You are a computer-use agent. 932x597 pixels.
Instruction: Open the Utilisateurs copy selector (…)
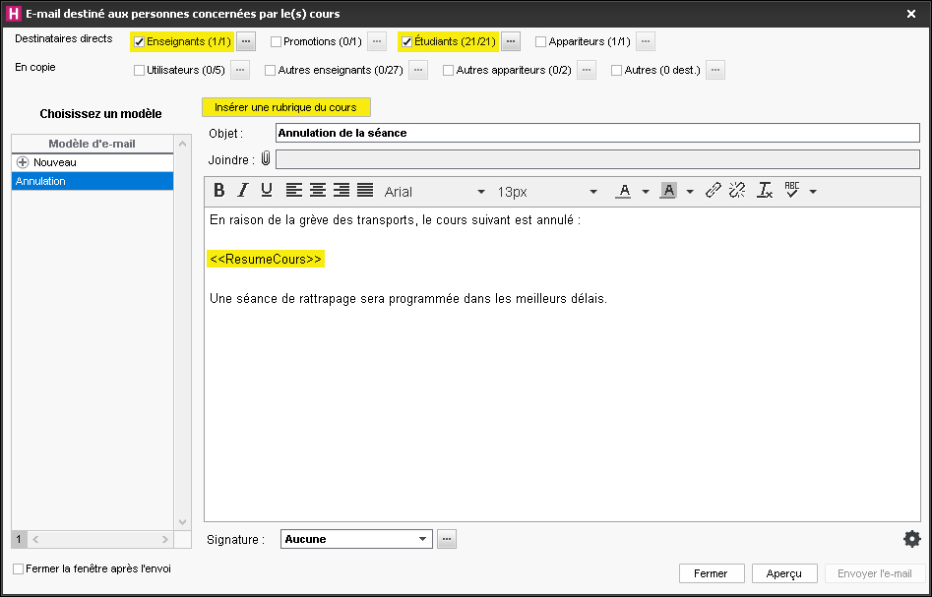pyautogui.click(x=240, y=70)
